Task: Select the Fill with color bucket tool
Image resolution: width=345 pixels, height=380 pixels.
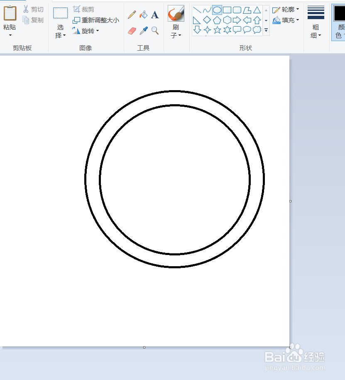Action: click(x=143, y=15)
